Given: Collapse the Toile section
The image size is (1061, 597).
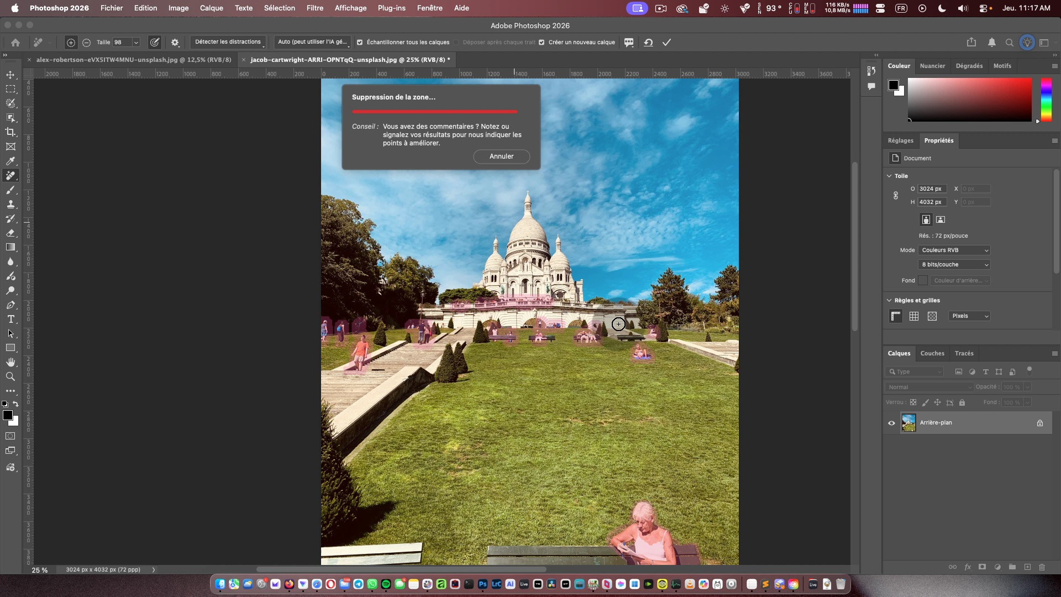Looking at the screenshot, I should 889,176.
